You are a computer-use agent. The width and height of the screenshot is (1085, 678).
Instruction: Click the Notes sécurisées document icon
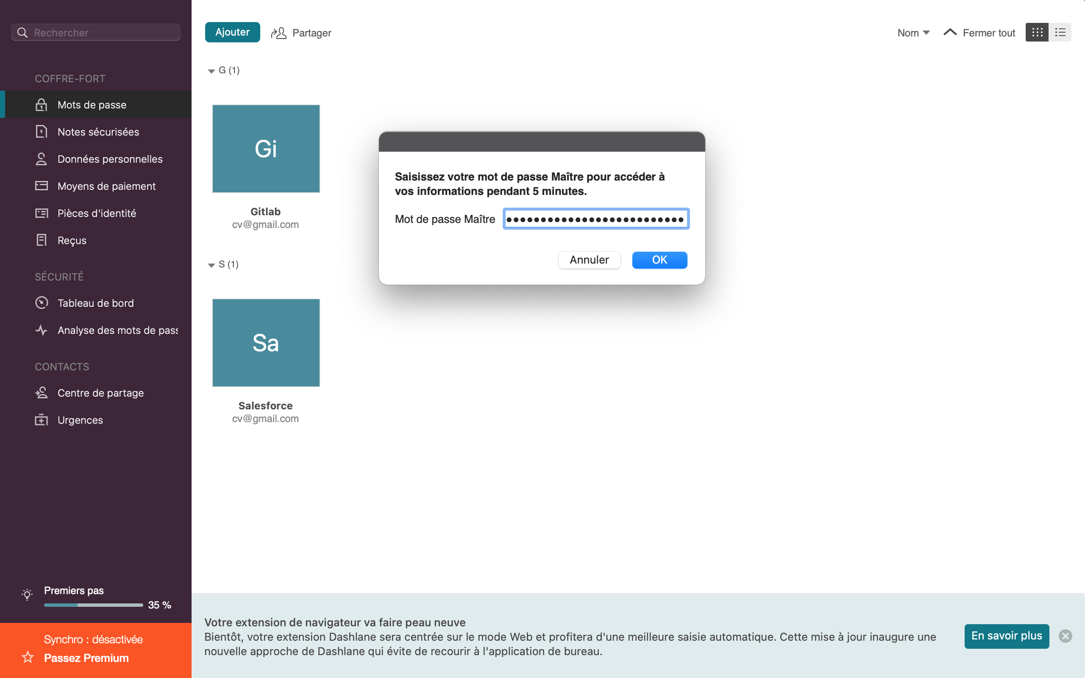[x=41, y=131]
